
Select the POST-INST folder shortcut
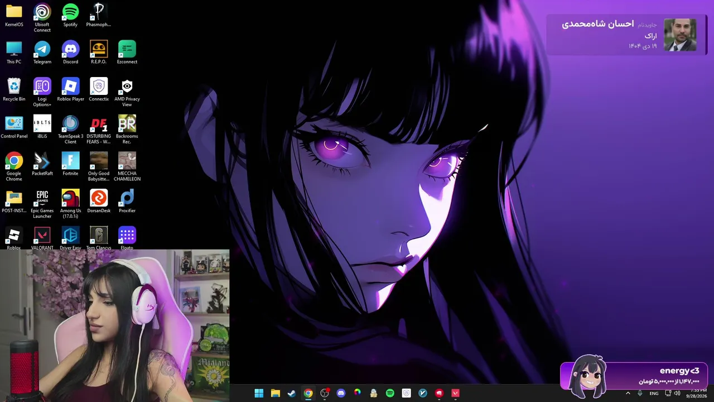14,202
